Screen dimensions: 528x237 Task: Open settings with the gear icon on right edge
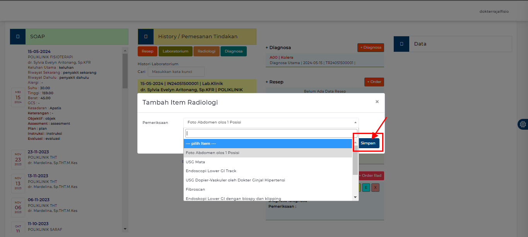pyautogui.click(x=523, y=124)
